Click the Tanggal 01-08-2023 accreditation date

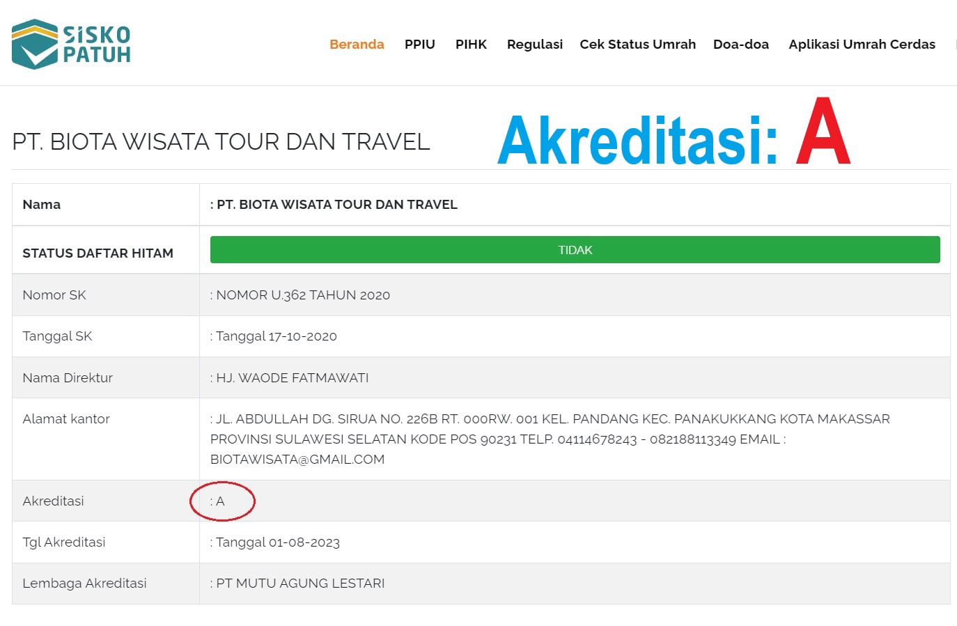277,542
